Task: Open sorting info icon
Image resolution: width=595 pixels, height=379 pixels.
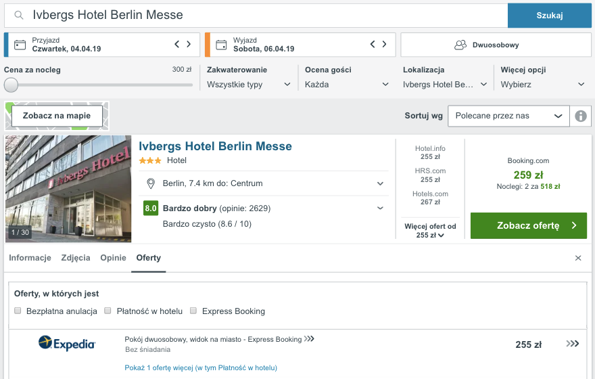Action: click(x=581, y=116)
